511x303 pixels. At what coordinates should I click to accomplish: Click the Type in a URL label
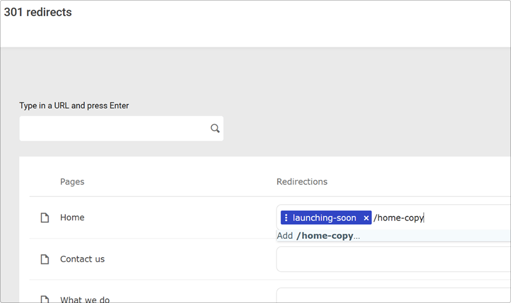[x=74, y=105]
